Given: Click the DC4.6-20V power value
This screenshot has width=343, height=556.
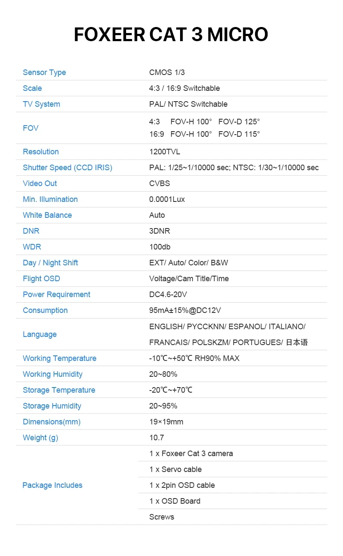Looking at the screenshot, I should pos(168,295).
